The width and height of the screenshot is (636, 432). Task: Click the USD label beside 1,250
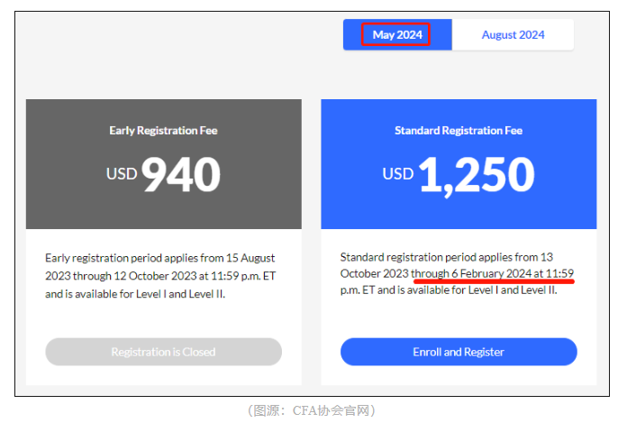tap(398, 172)
